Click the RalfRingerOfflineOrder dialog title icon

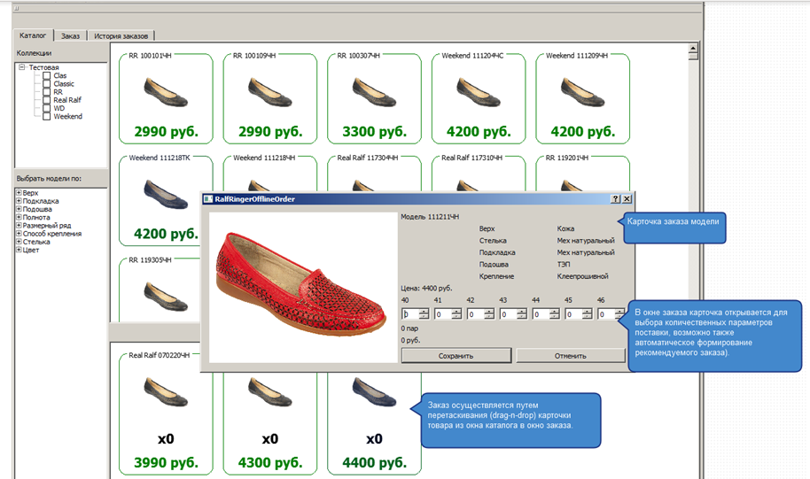(208, 199)
